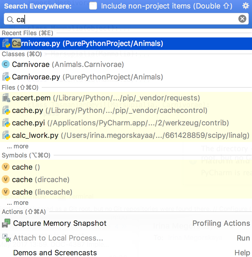Click the cacert.pem file icon
This screenshot has height=257, width=252.
click(x=6, y=98)
